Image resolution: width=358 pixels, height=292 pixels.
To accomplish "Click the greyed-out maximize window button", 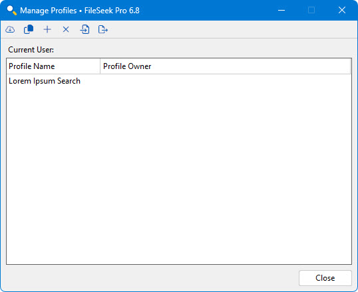I will [x=311, y=10].
